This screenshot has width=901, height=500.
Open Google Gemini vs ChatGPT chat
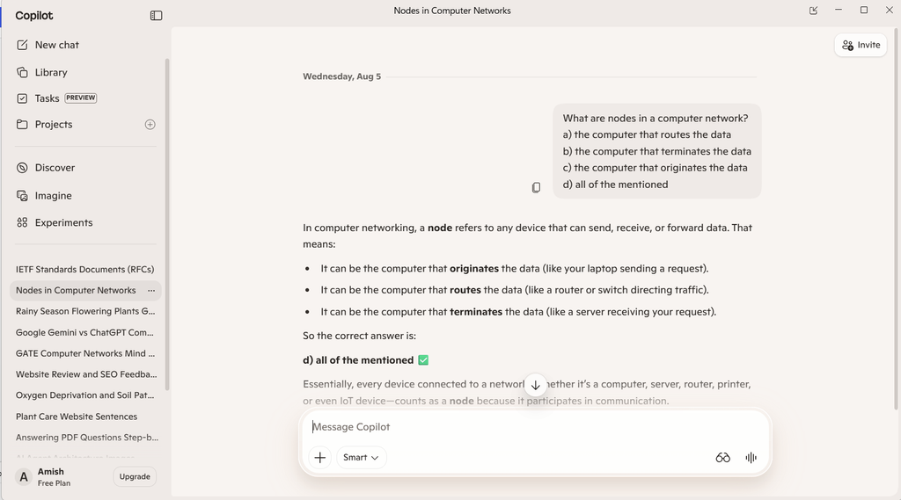tap(85, 332)
